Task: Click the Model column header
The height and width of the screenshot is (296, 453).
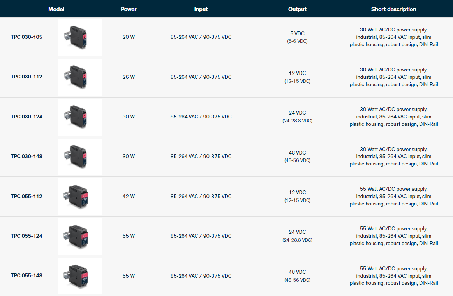Action: tap(56, 9)
